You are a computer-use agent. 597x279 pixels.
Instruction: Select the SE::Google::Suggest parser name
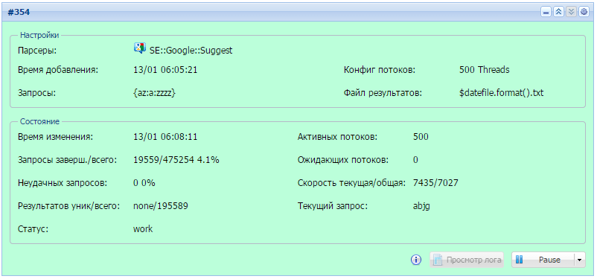pyautogui.click(x=191, y=51)
